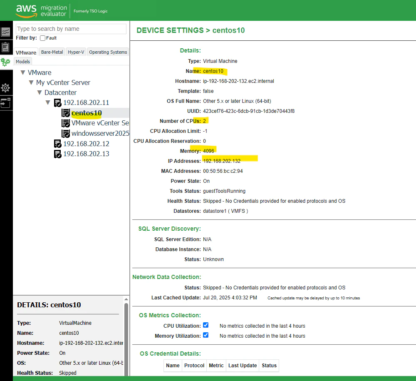Click the UUID value 423cef76-423c-6dcb

(249, 111)
